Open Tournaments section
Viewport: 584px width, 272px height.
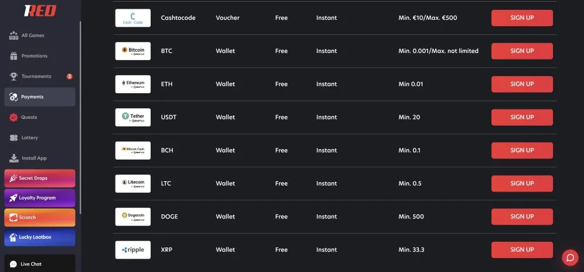point(40,76)
